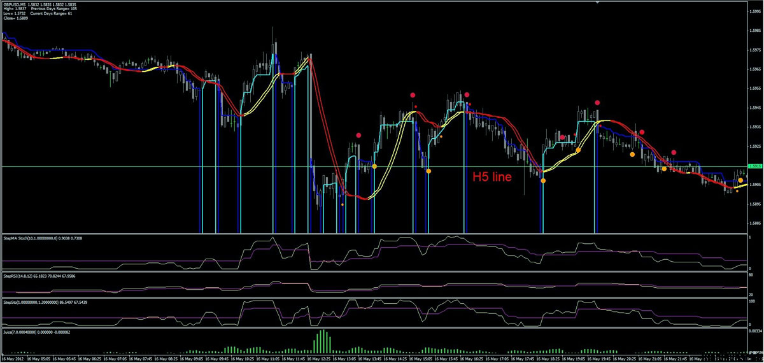
Task: Click the tallest green Juice histogram bar
Action: [x=322, y=340]
